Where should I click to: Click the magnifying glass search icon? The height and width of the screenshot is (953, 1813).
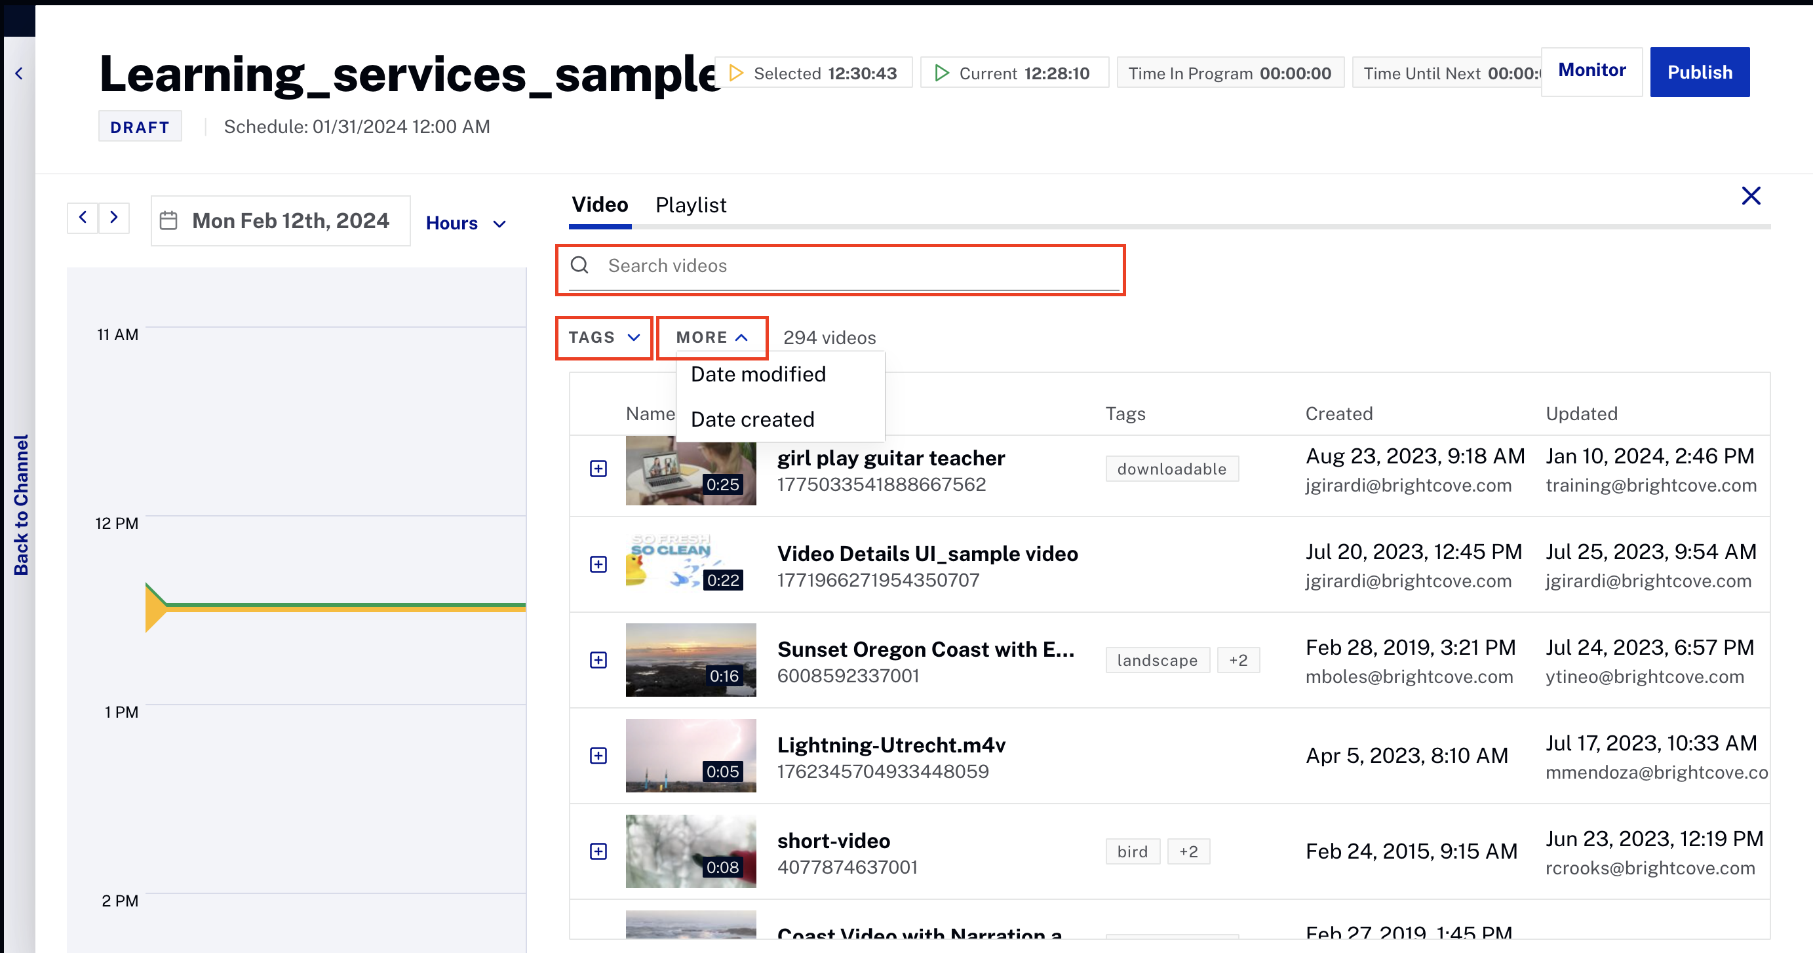(x=580, y=265)
